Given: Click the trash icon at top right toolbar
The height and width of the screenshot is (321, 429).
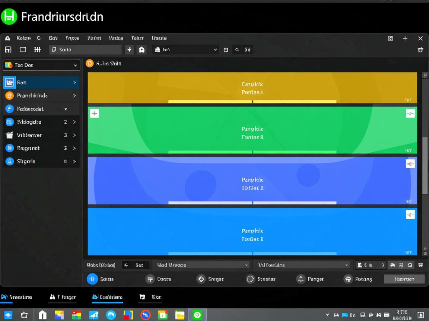Looking at the screenshot, I should pyautogui.click(x=420, y=50).
